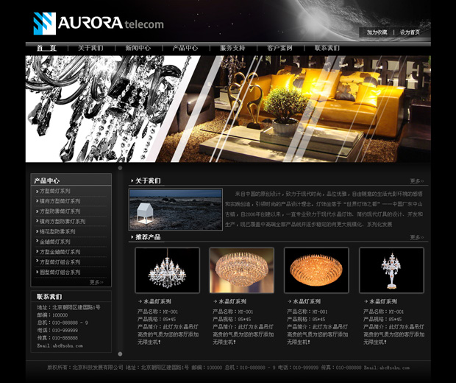Image resolution: width=456 pixels, height=383 pixels.
Task: Click arrow icon beside 关于我们 section heading
Action: click(132, 180)
